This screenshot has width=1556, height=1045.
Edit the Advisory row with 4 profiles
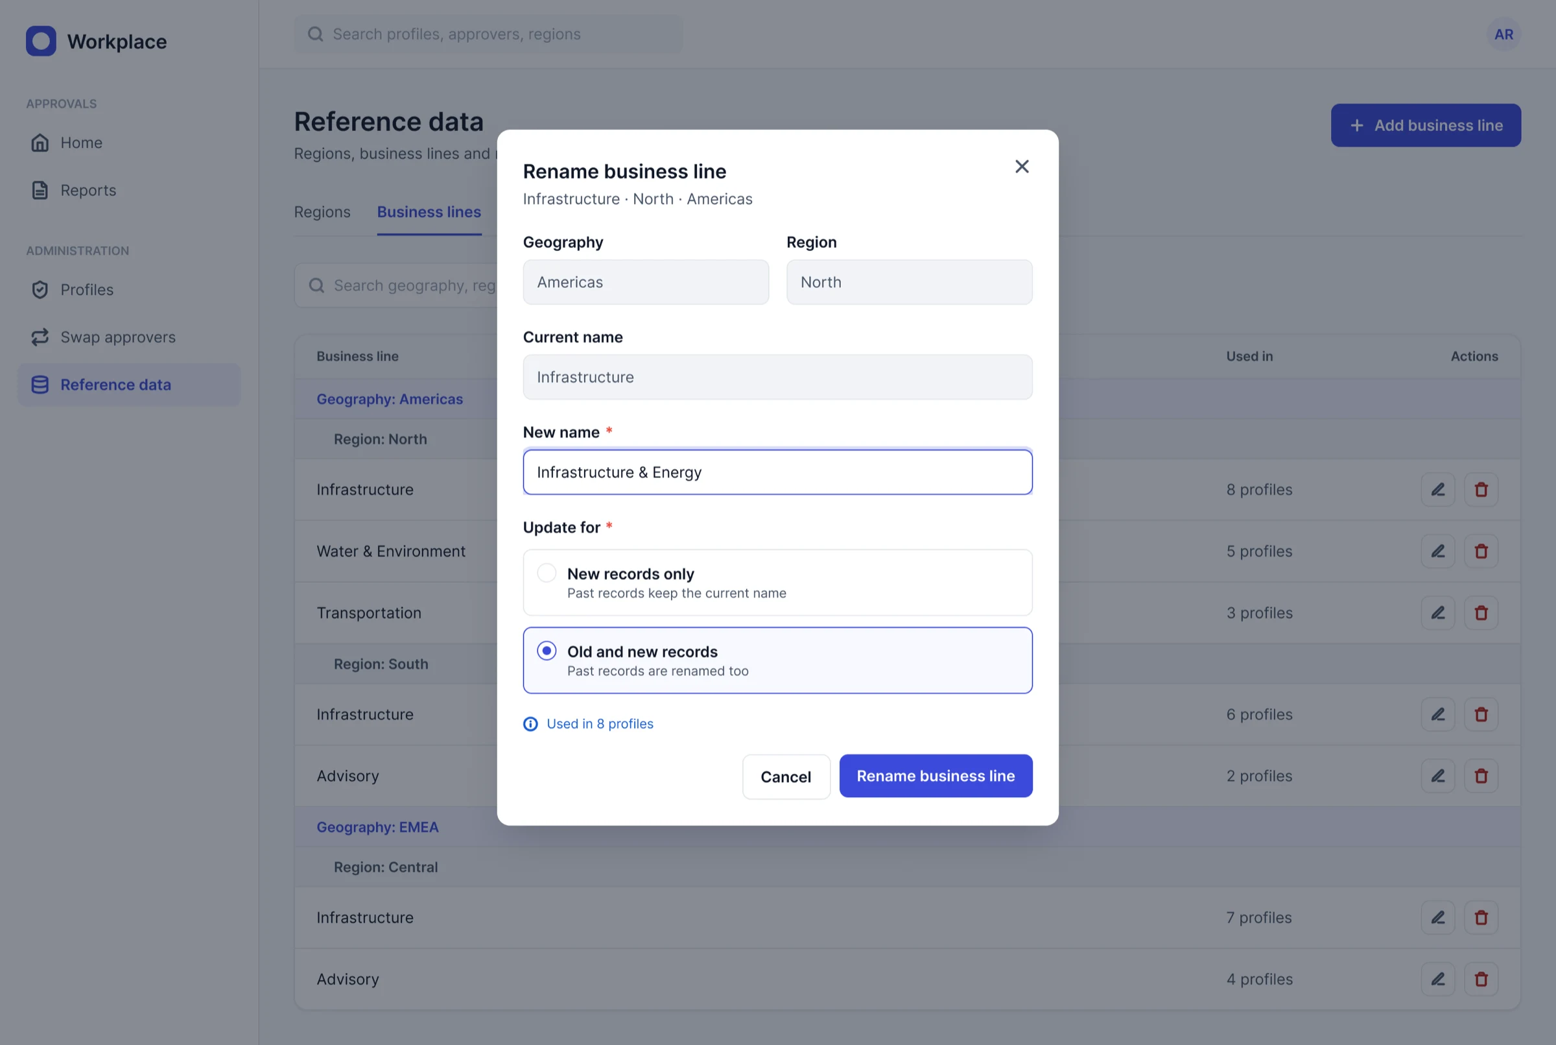tap(1437, 979)
